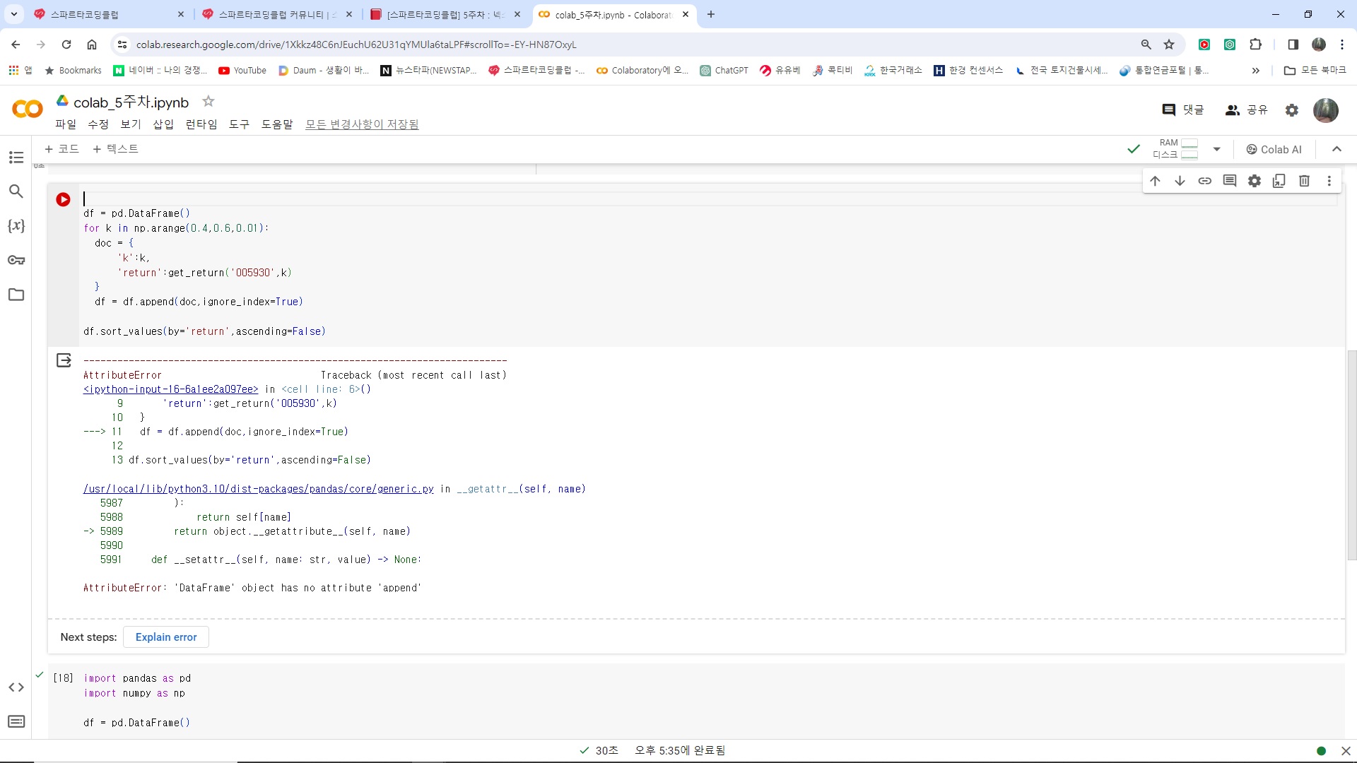Open the 파일 menu
This screenshot has height=763, width=1357.
pyautogui.click(x=66, y=124)
